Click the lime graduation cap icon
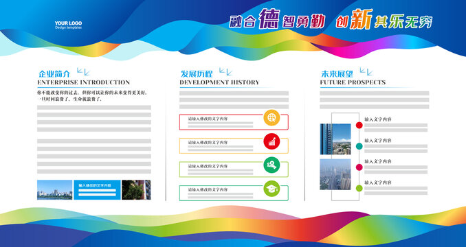This screenshot has width=466, height=247. tap(271, 189)
